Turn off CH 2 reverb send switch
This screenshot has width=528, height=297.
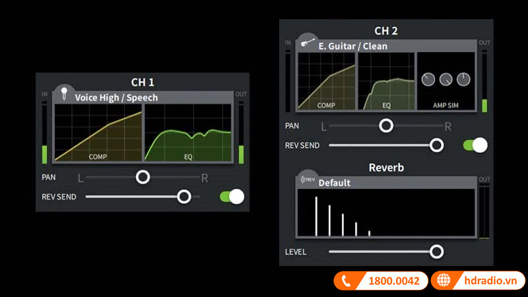[x=475, y=145]
